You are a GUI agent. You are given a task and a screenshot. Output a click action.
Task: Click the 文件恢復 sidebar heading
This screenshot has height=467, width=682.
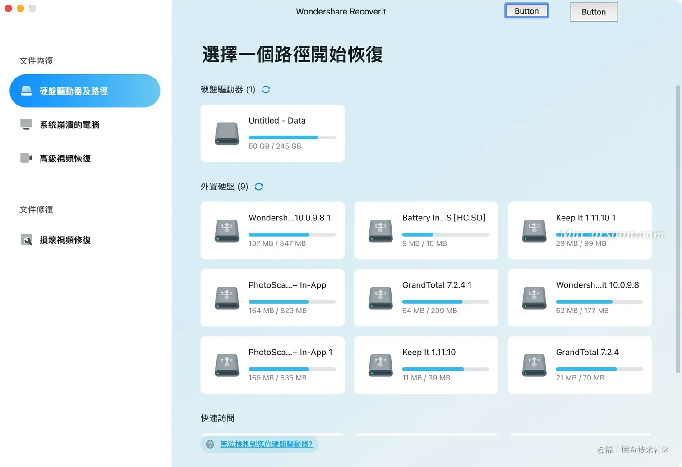click(x=36, y=60)
